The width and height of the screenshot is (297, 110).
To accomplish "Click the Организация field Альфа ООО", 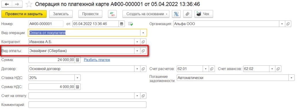I will click(x=226, y=24).
